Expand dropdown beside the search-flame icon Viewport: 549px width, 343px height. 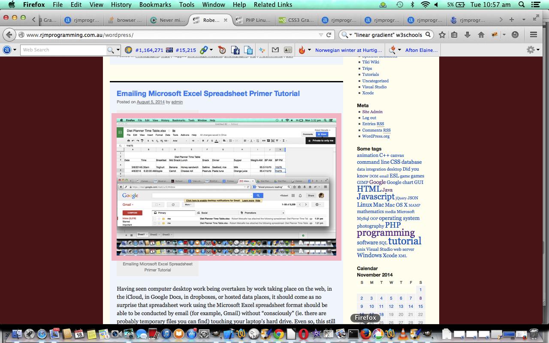pyautogui.click(x=399, y=50)
